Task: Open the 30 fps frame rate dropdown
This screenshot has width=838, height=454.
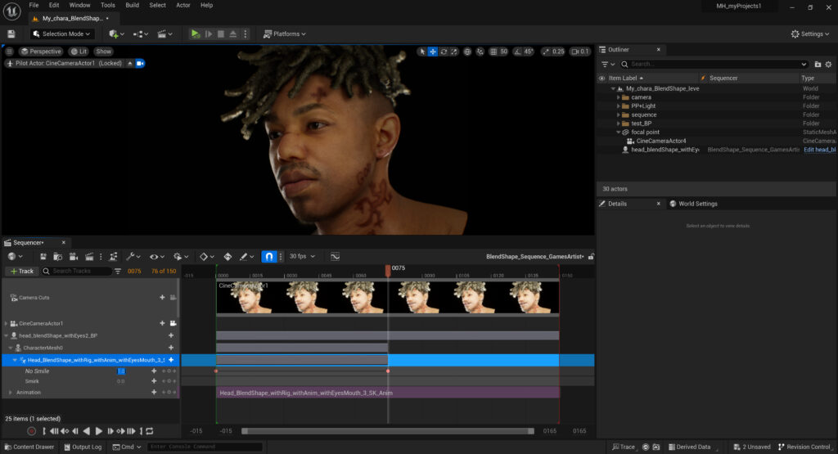Action: (300, 256)
